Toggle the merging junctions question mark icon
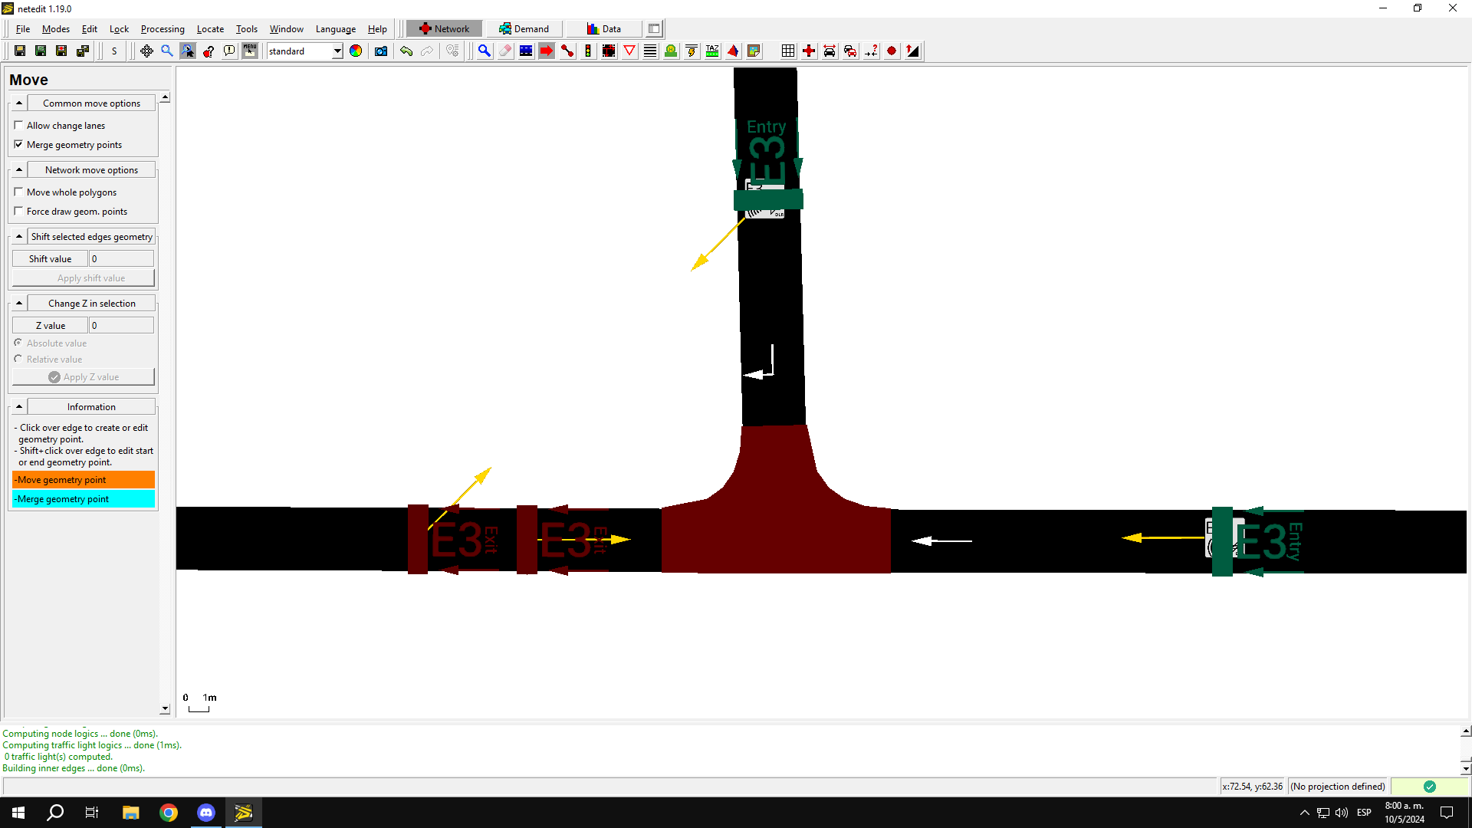This screenshot has width=1472, height=828. (x=871, y=51)
